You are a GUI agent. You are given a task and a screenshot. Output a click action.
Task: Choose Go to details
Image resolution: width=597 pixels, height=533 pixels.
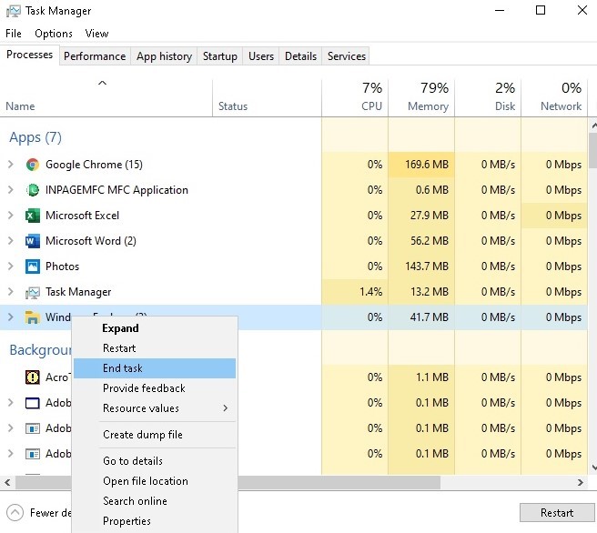coord(155,461)
